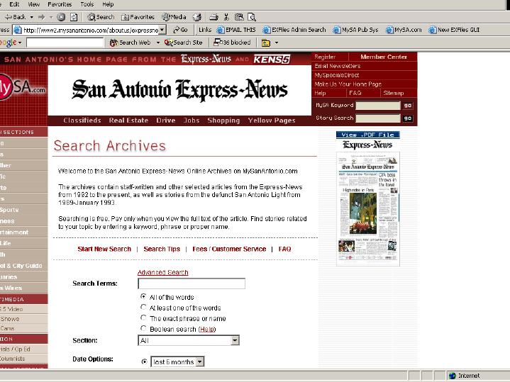Click the Forward navigation arrow
This screenshot has height=382, width=510.
click(41, 17)
